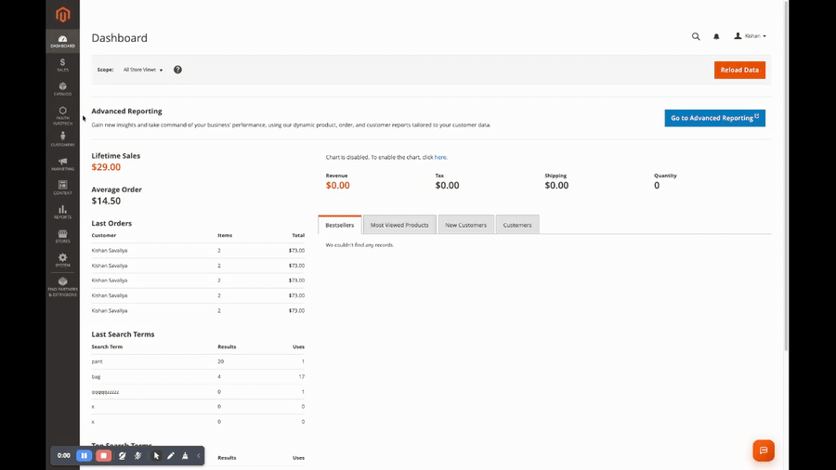
Task: Open the Content sidebar menu
Action: click(62, 188)
